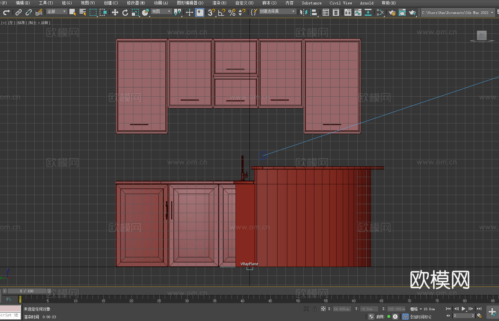The image size is (499, 321).
Task: Select the Link tool chain icon
Action: pos(19,12)
